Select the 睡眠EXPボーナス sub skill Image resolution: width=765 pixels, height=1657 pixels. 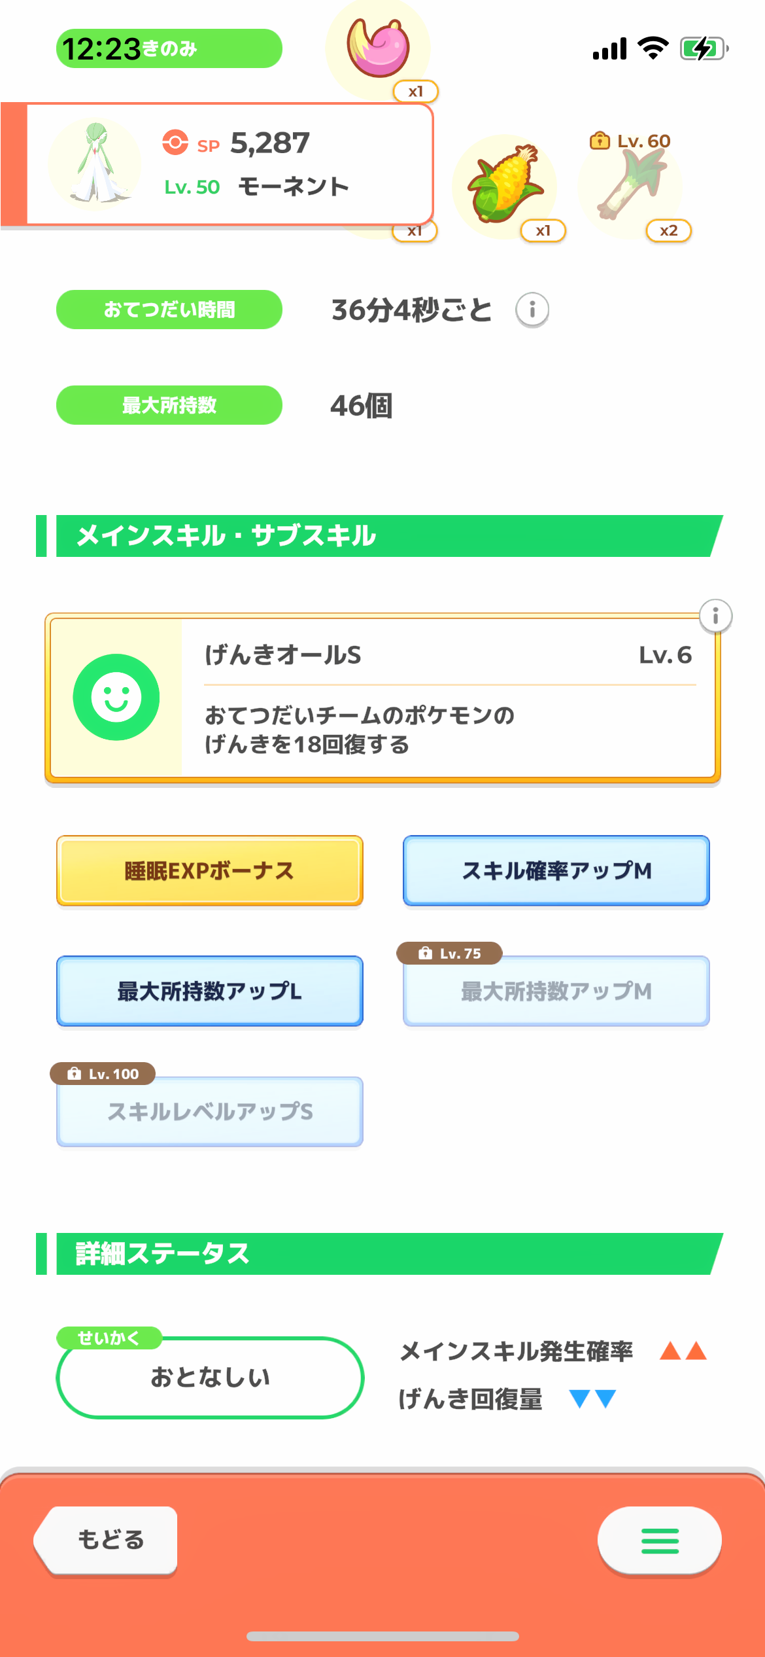(210, 871)
